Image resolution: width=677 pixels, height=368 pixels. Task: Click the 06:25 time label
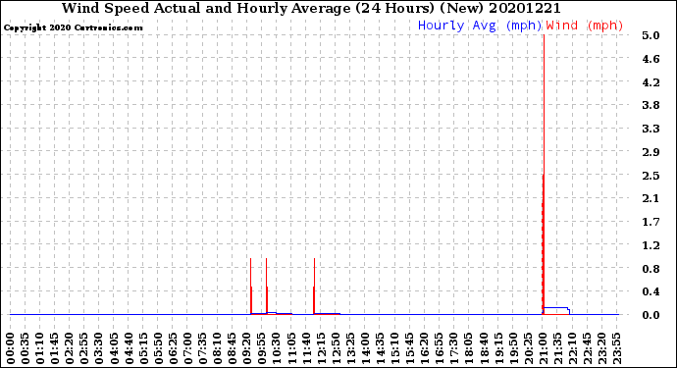coord(173,348)
